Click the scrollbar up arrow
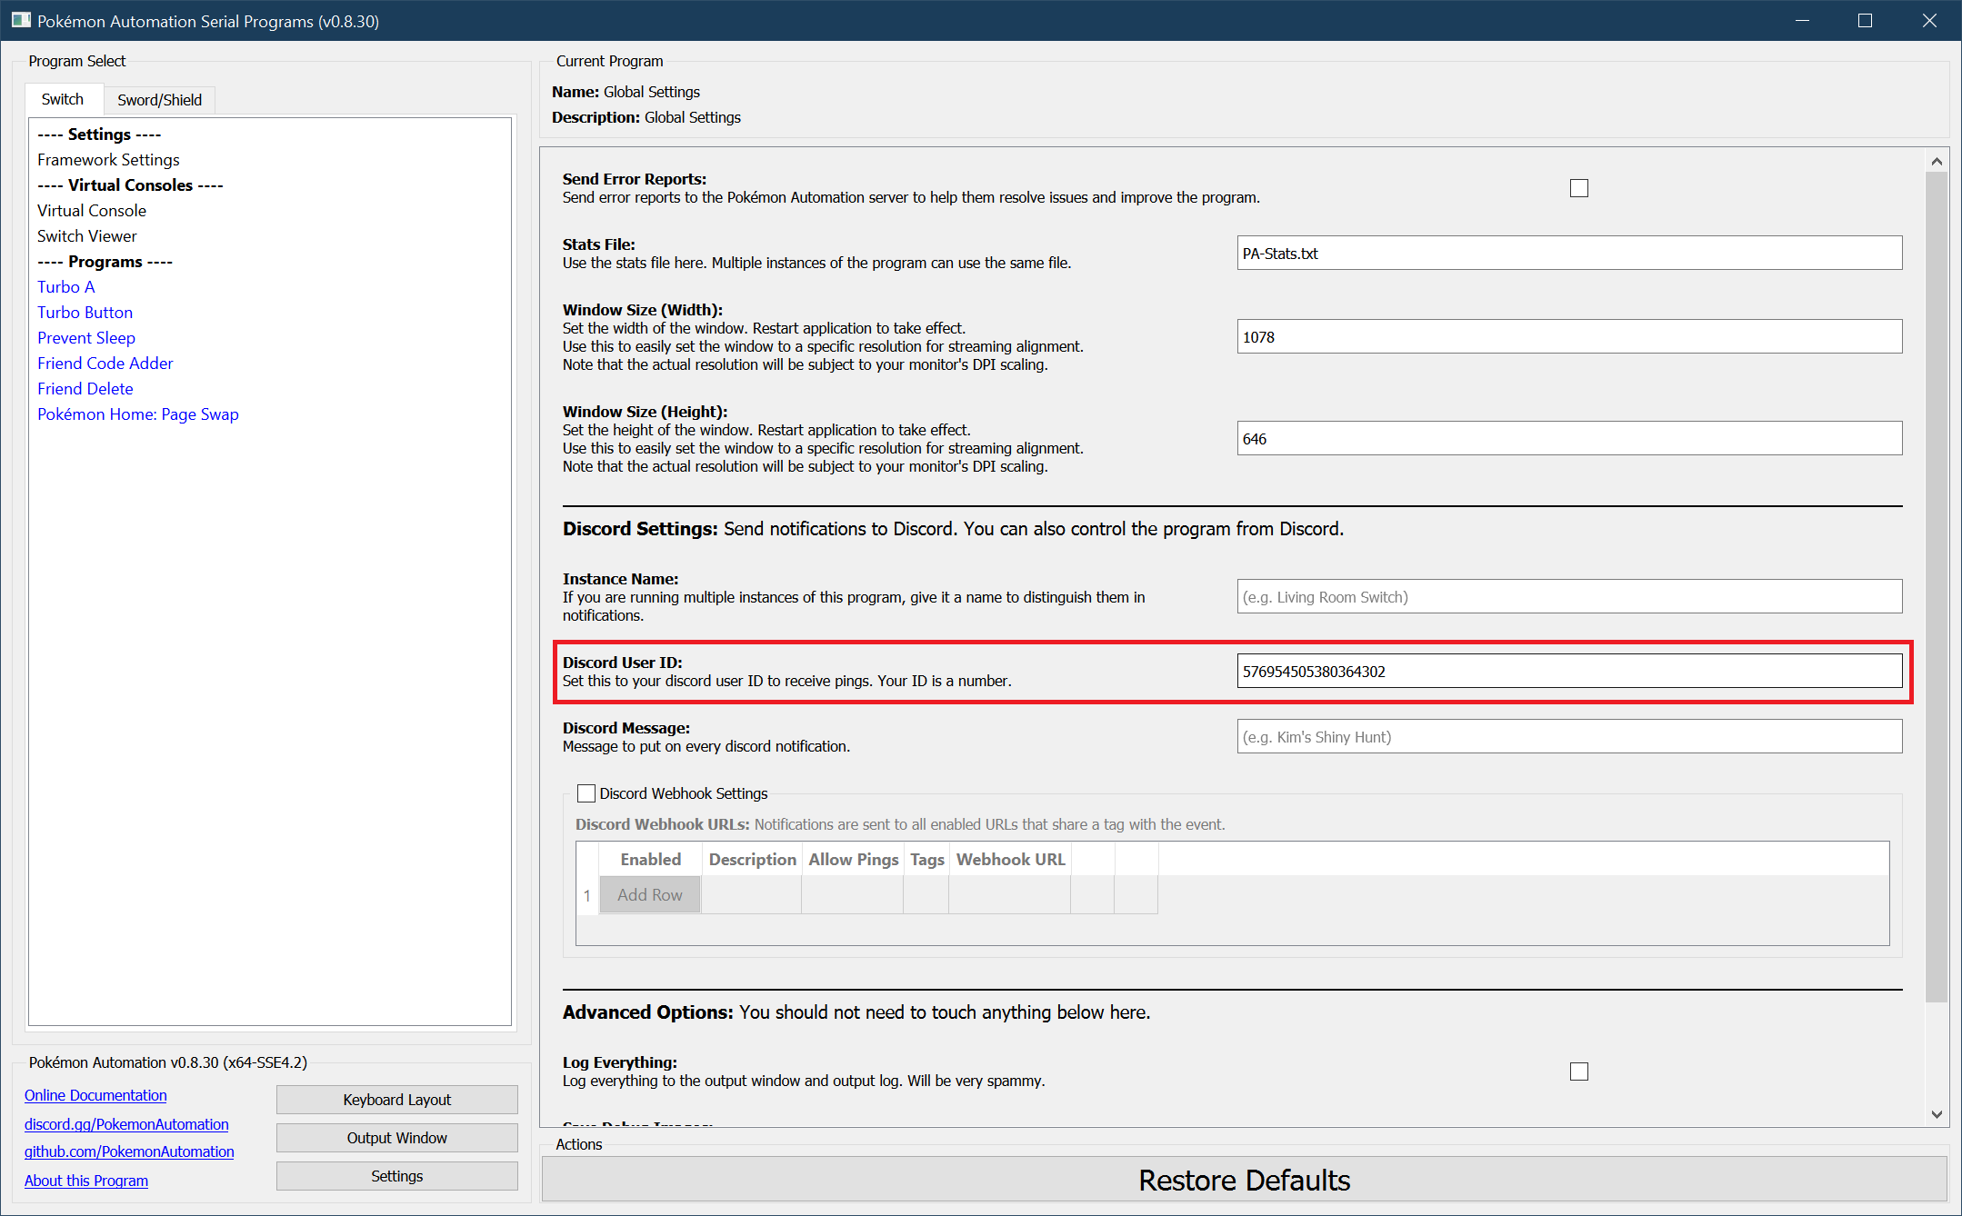 [1937, 162]
